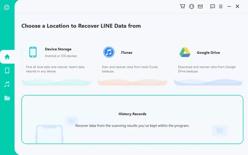Click 'Find all local data' description
This screenshot has height=155, width=248.
[x=55, y=69]
